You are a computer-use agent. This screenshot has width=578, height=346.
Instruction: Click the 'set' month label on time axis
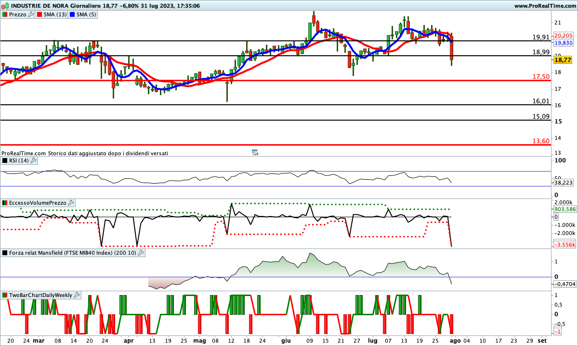(x=542, y=340)
